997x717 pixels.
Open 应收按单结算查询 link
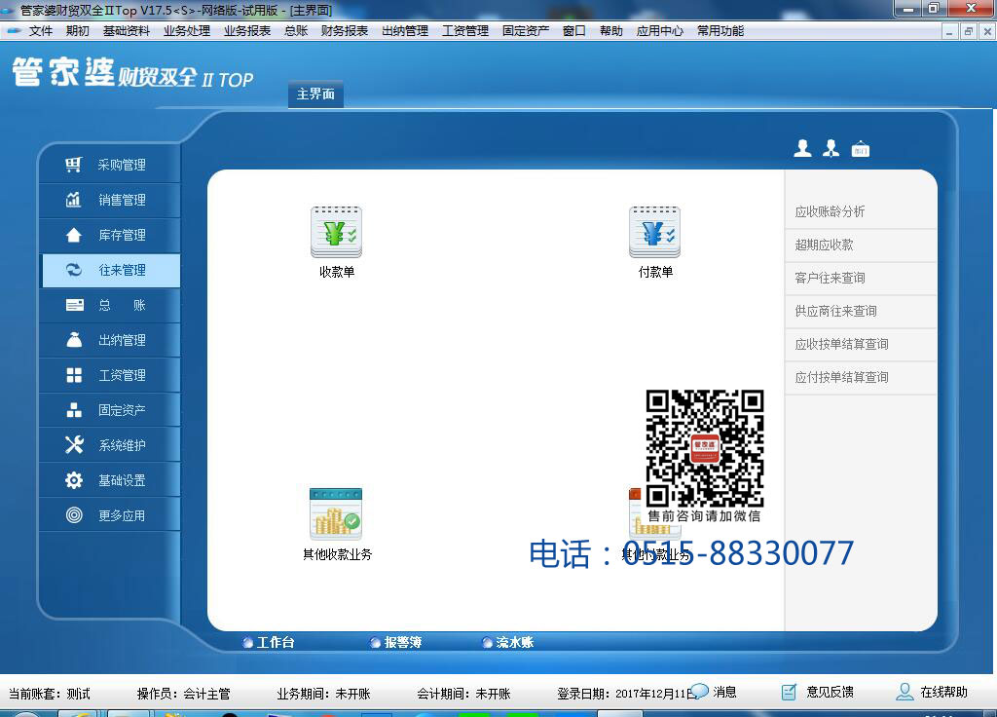pyautogui.click(x=841, y=344)
